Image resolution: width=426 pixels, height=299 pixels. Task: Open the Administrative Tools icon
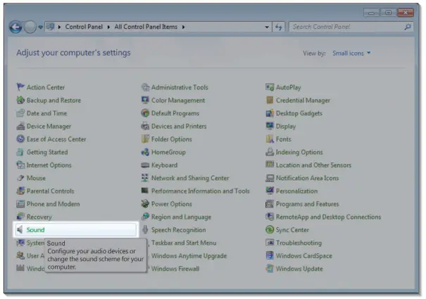[x=145, y=87]
